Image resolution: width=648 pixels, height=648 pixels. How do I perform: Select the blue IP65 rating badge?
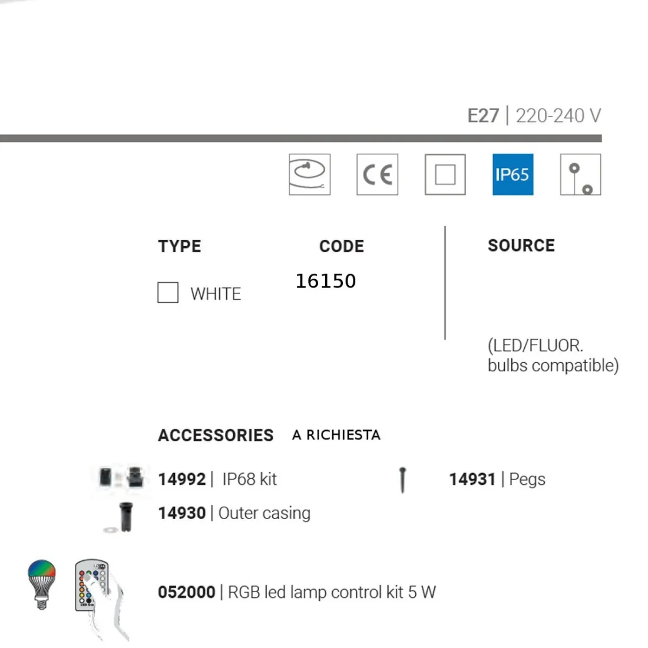click(513, 174)
